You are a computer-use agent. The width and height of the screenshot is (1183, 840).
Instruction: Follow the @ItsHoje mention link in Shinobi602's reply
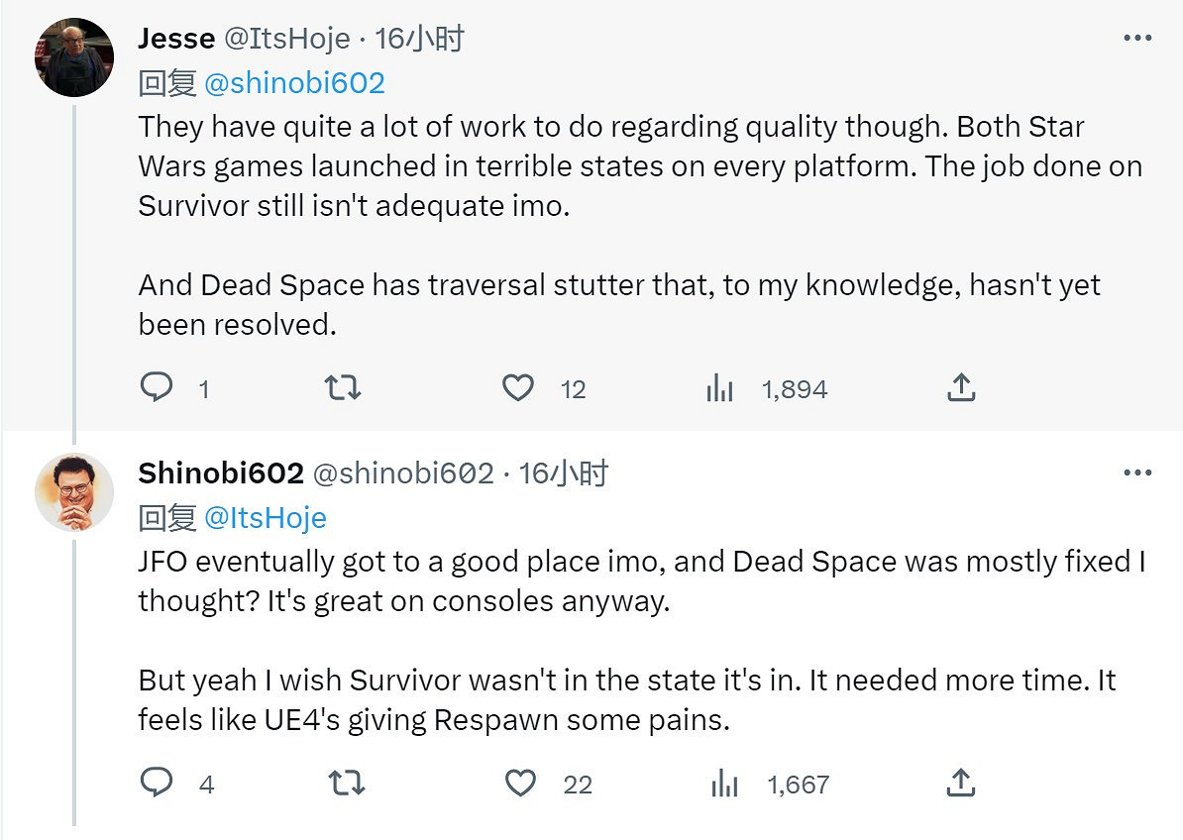265,517
